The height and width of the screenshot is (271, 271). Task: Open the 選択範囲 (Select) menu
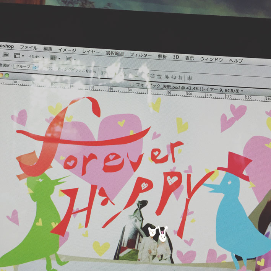coord(115,53)
